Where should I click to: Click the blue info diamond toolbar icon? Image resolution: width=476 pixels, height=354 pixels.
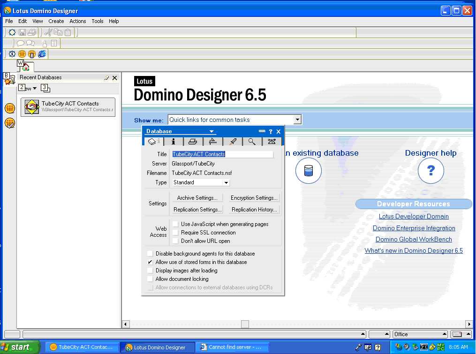click(x=12, y=54)
